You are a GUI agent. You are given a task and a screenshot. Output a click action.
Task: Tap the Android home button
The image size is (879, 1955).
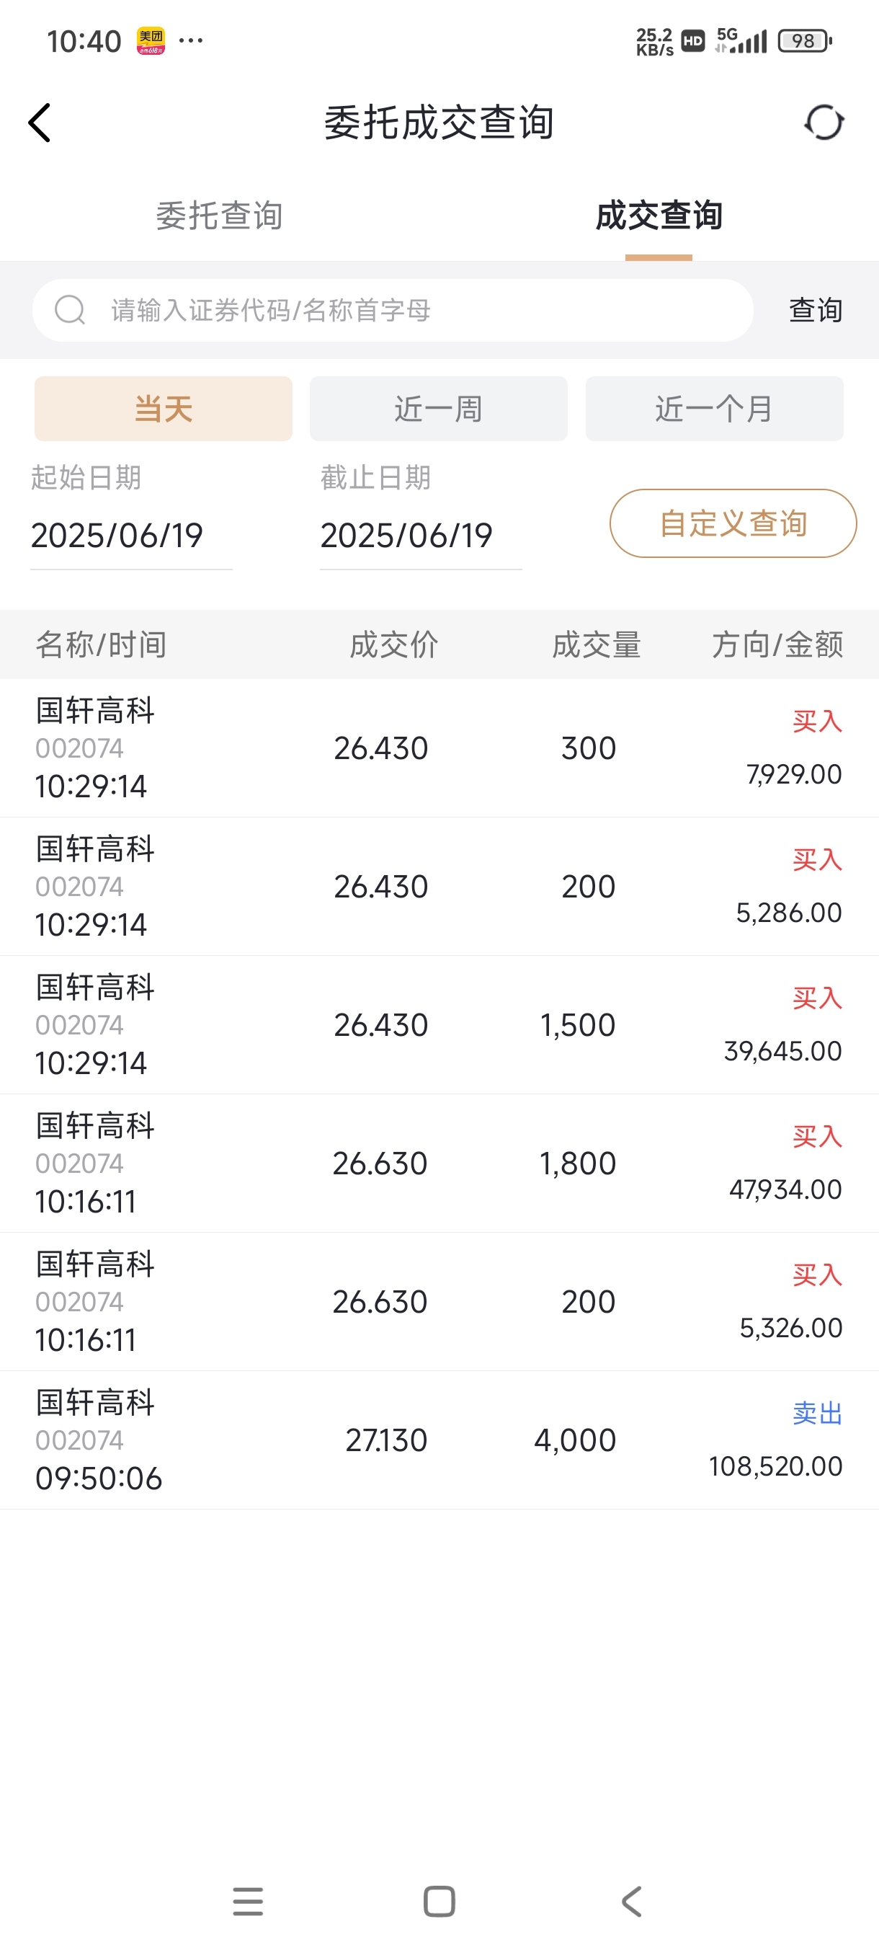tap(439, 1901)
